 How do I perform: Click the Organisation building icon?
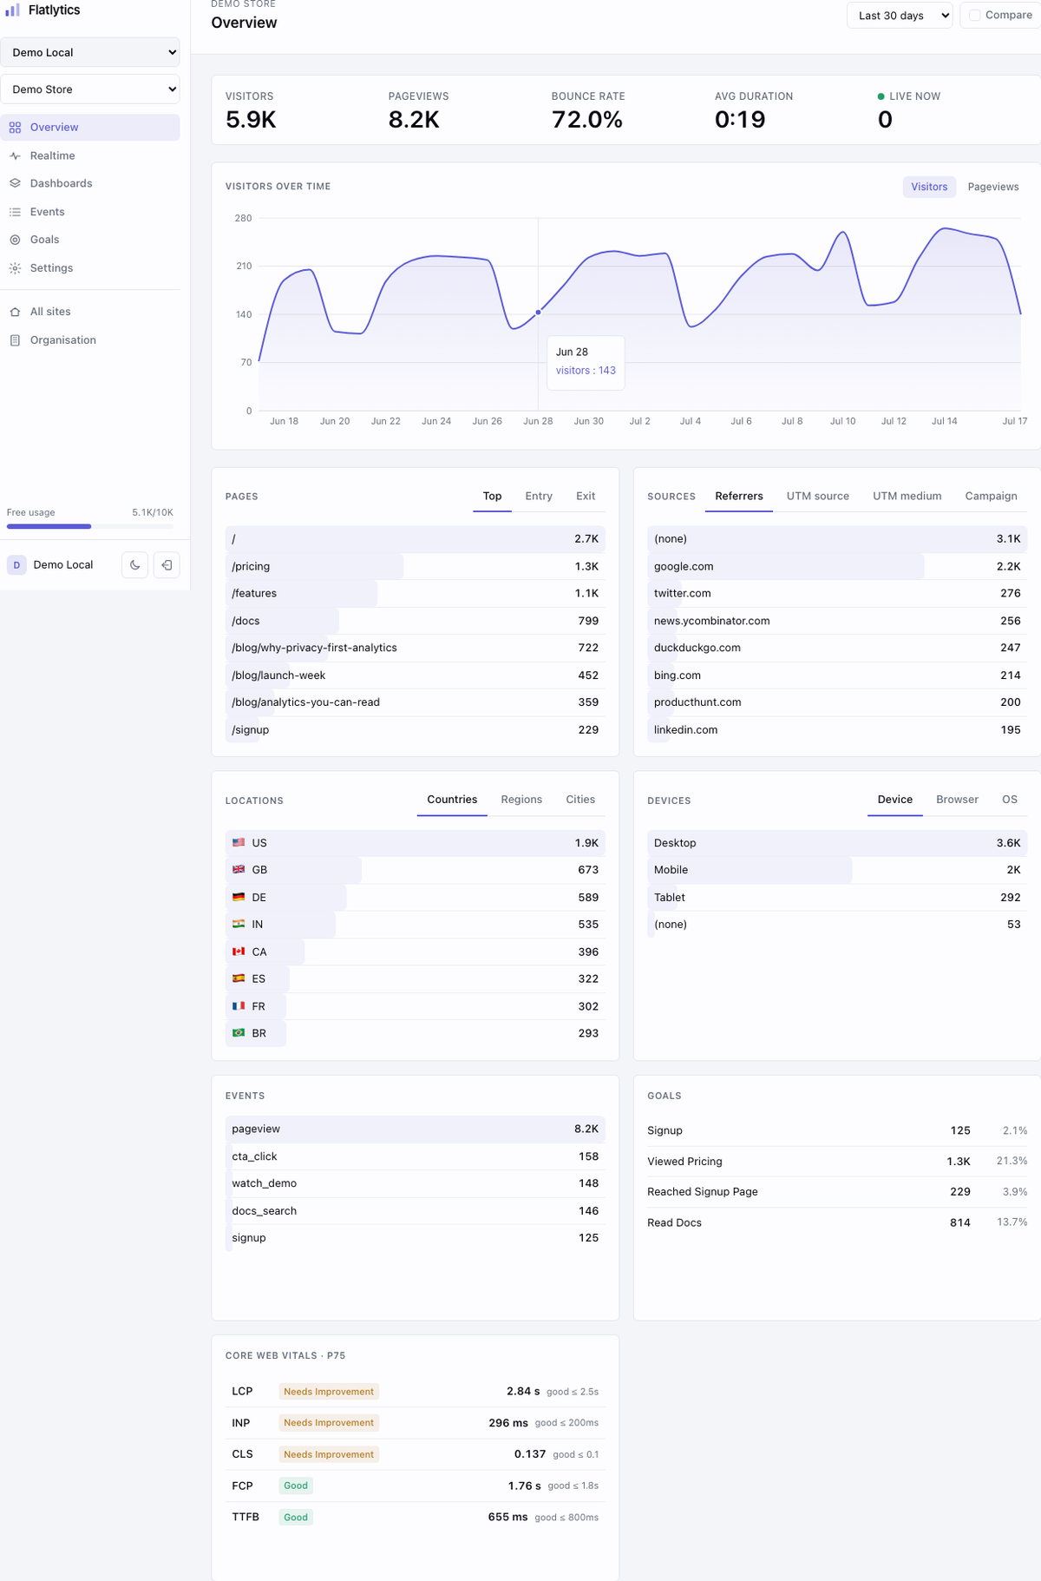tap(15, 340)
